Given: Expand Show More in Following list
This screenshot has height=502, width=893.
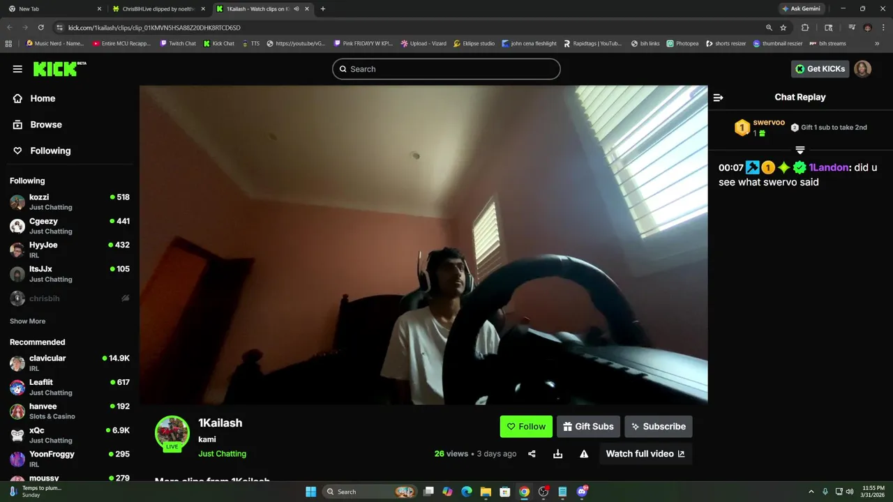Looking at the screenshot, I should click(27, 321).
